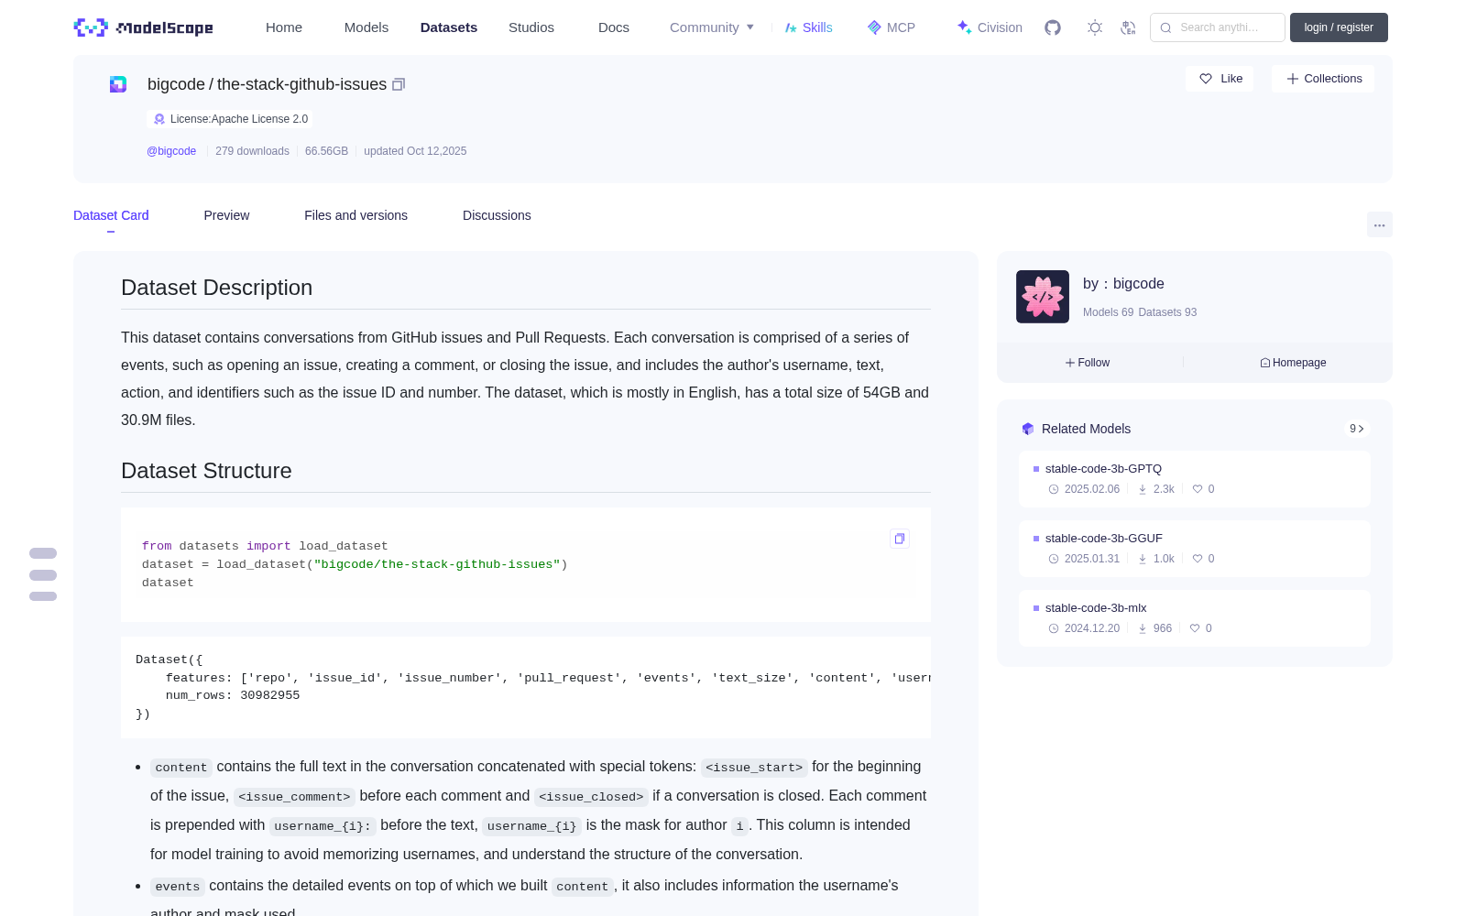Open the ModelScope logo homepage

[143, 27]
